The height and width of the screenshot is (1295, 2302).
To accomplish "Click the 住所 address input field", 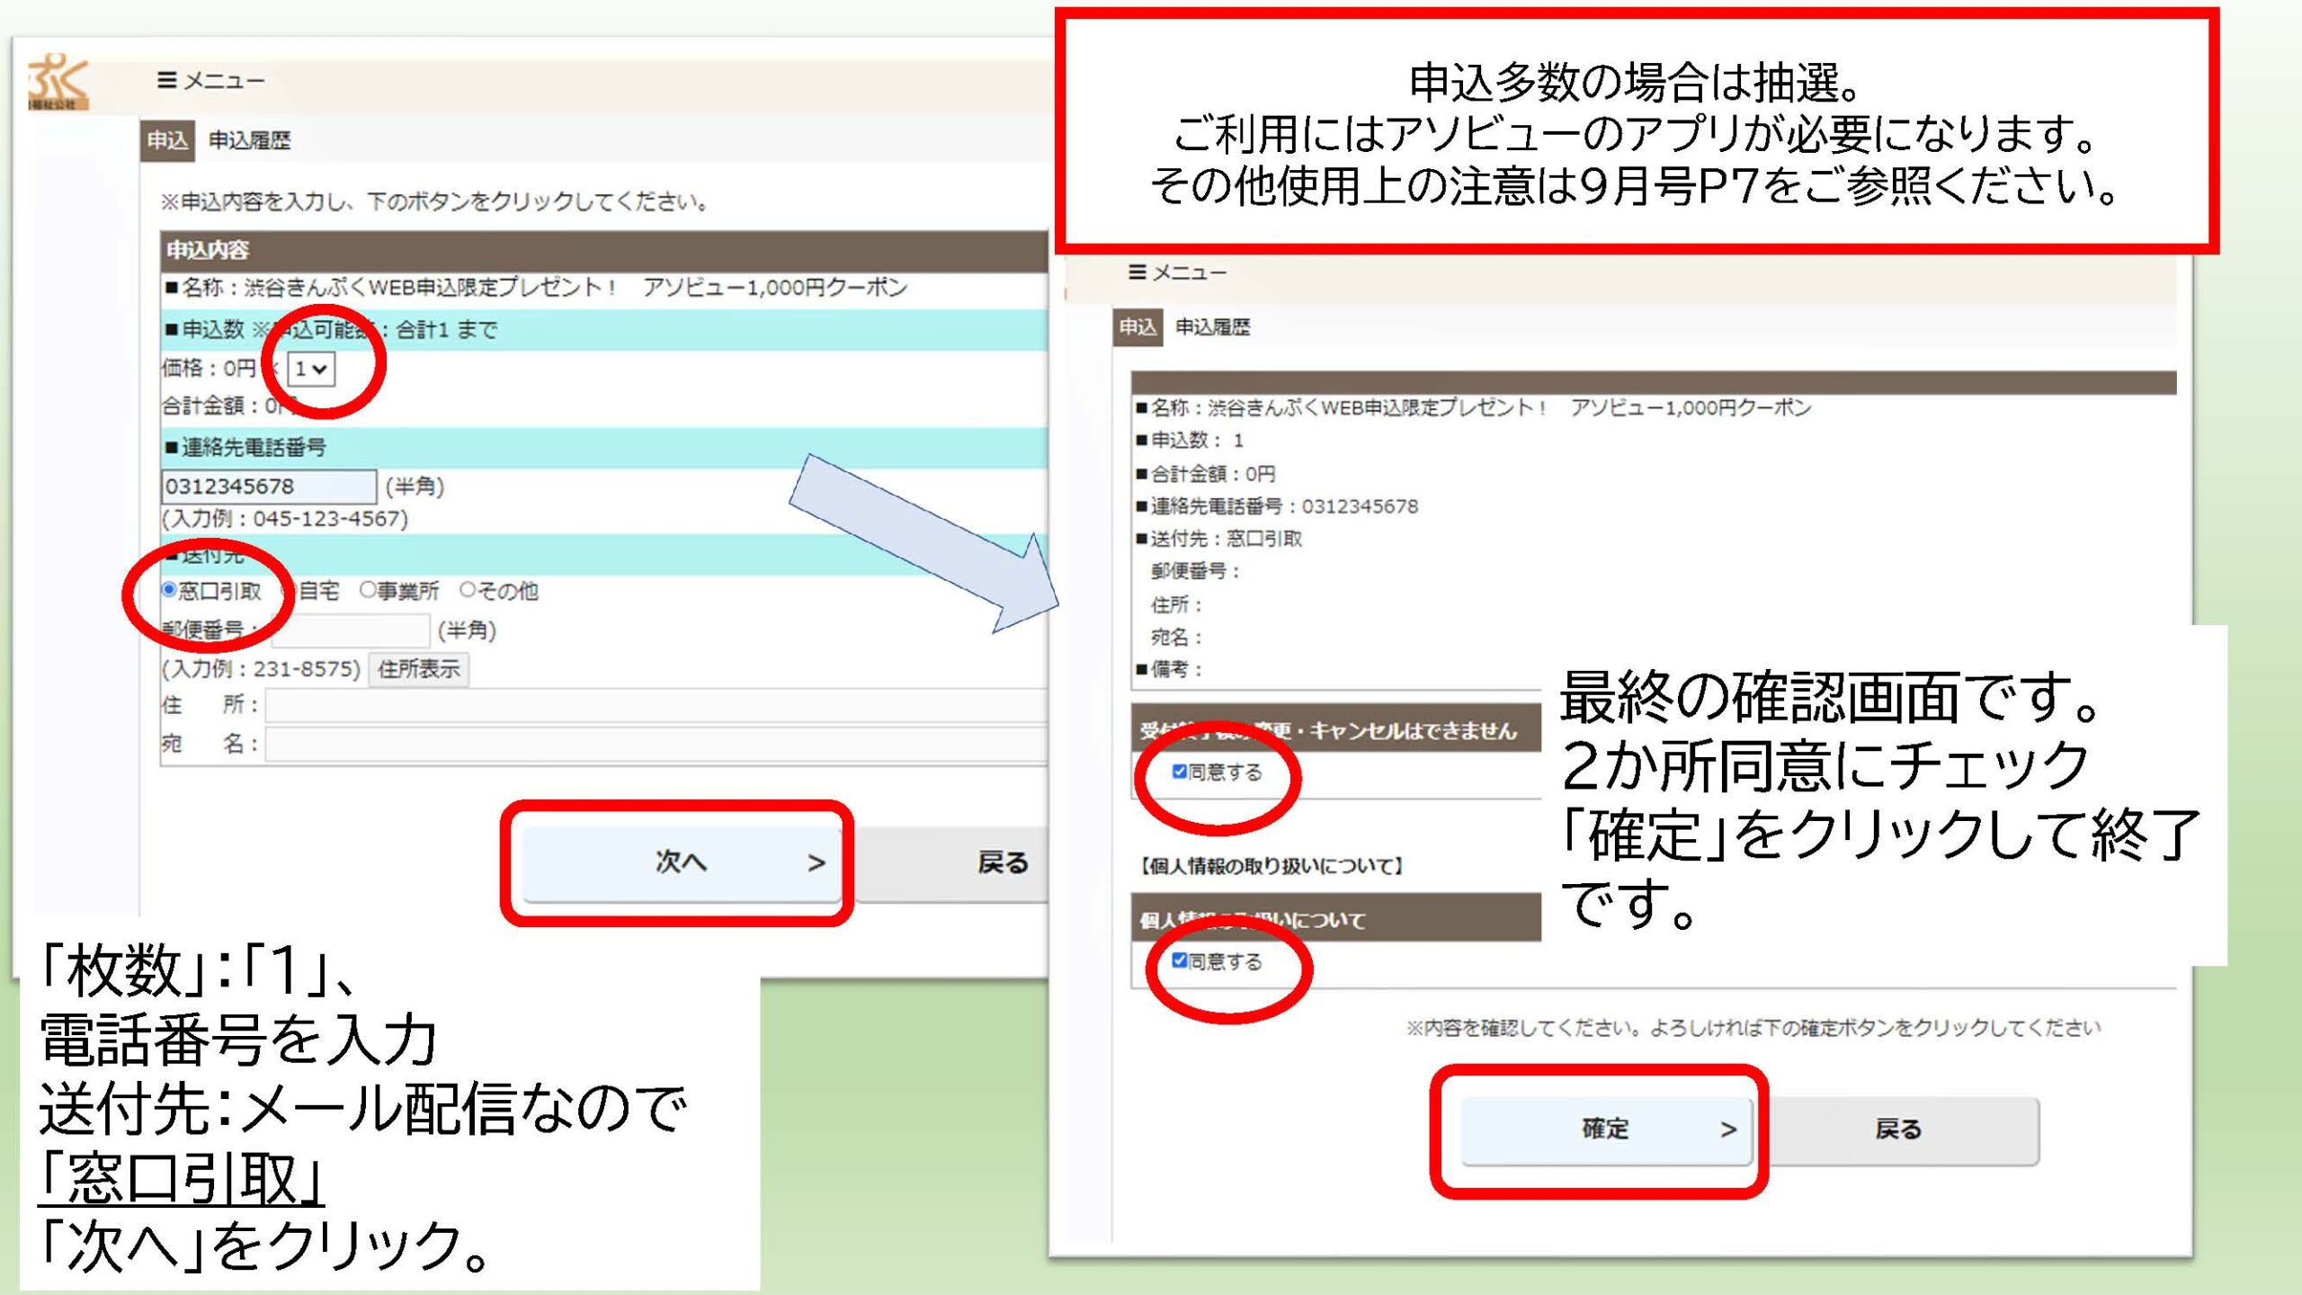I will [656, 705].
